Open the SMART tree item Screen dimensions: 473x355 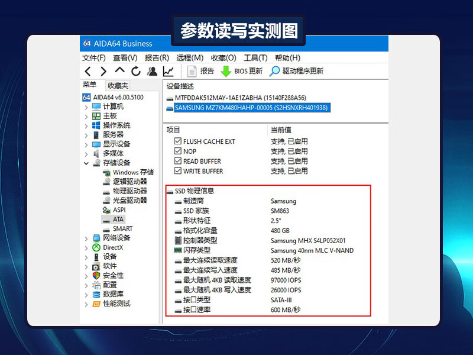[117, 228]
